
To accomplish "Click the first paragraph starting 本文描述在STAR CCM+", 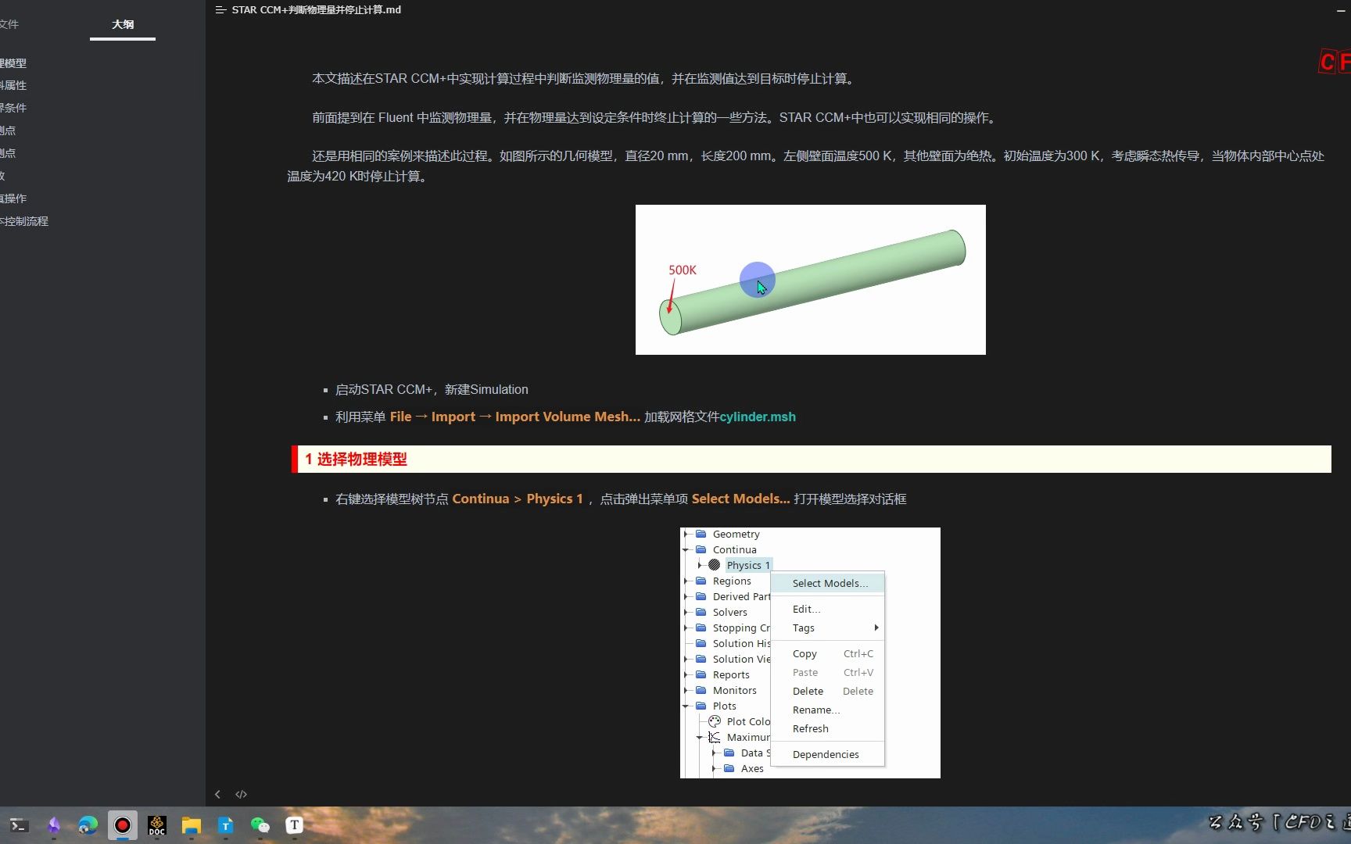I will tap(584, 79).
